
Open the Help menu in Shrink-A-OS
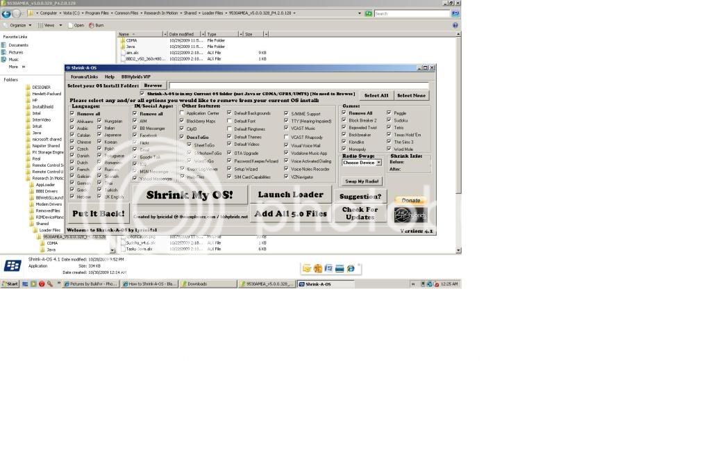click(x=109, y=76)
